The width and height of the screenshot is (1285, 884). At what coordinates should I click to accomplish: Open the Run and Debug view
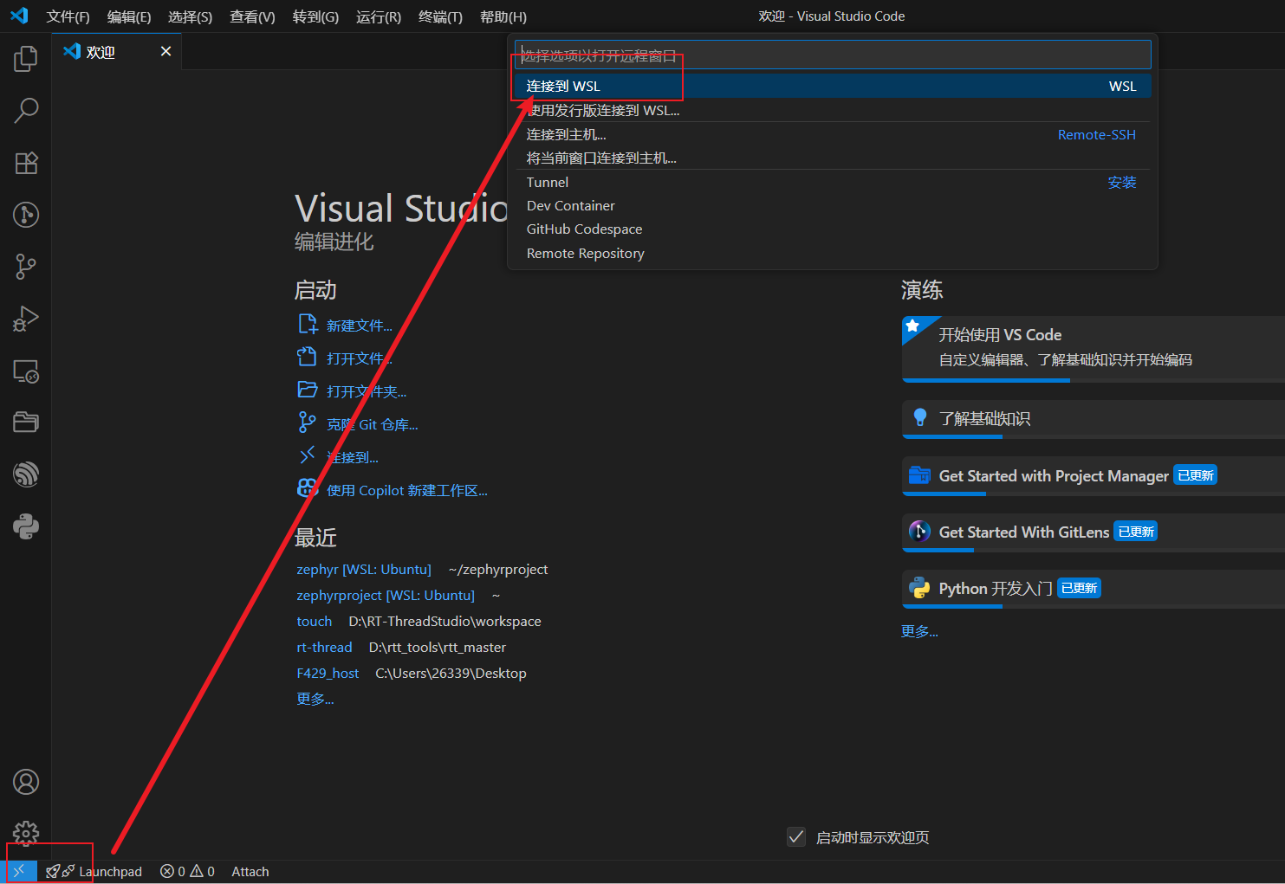click(26, 319)
